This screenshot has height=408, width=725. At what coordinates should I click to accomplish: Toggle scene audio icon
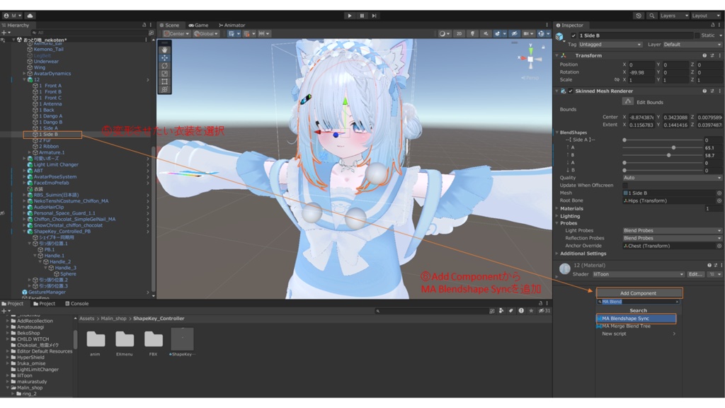[x=486, y=34]
